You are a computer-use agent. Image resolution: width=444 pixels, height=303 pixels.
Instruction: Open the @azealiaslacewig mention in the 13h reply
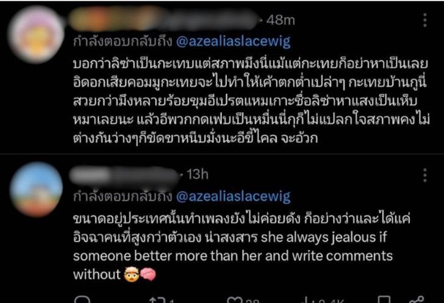point(234,196)
